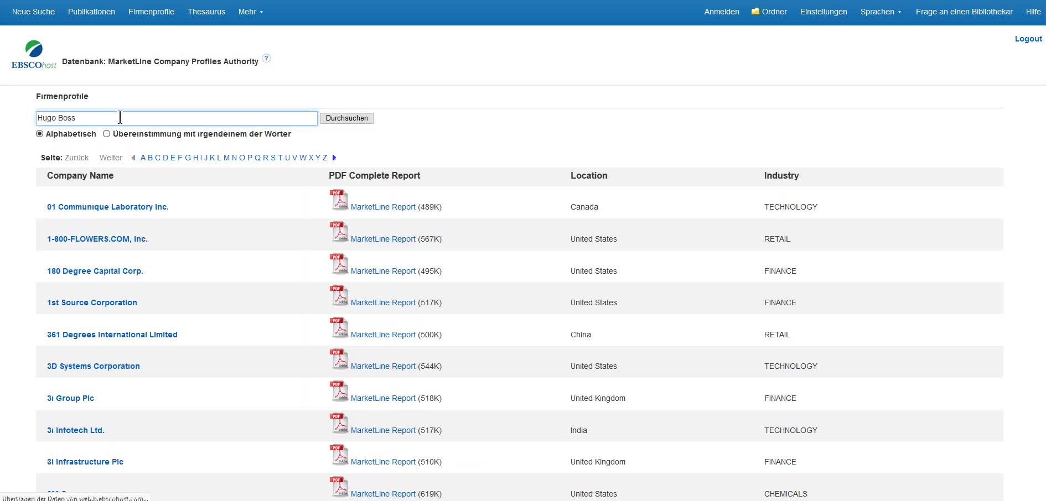Open the PDF icon for 3i Infotech Ltd.
The image size is (1046, 501).
pyautogui.click(x=339, y=424)
